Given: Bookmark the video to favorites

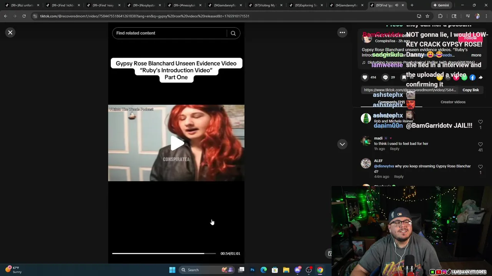Looking at the screenshot, I should click(x=404, y=77).
